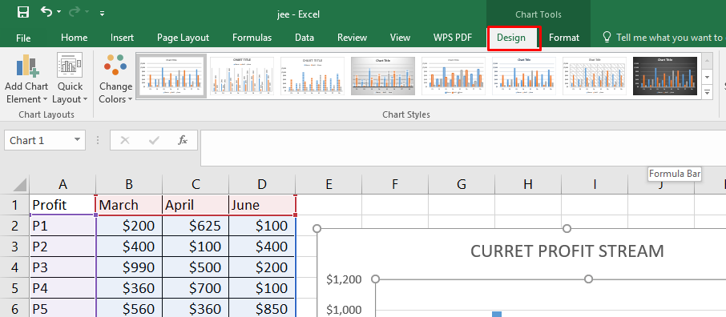Click the P5 row label cell
The image size is (726, 317).
coord(63,309)
